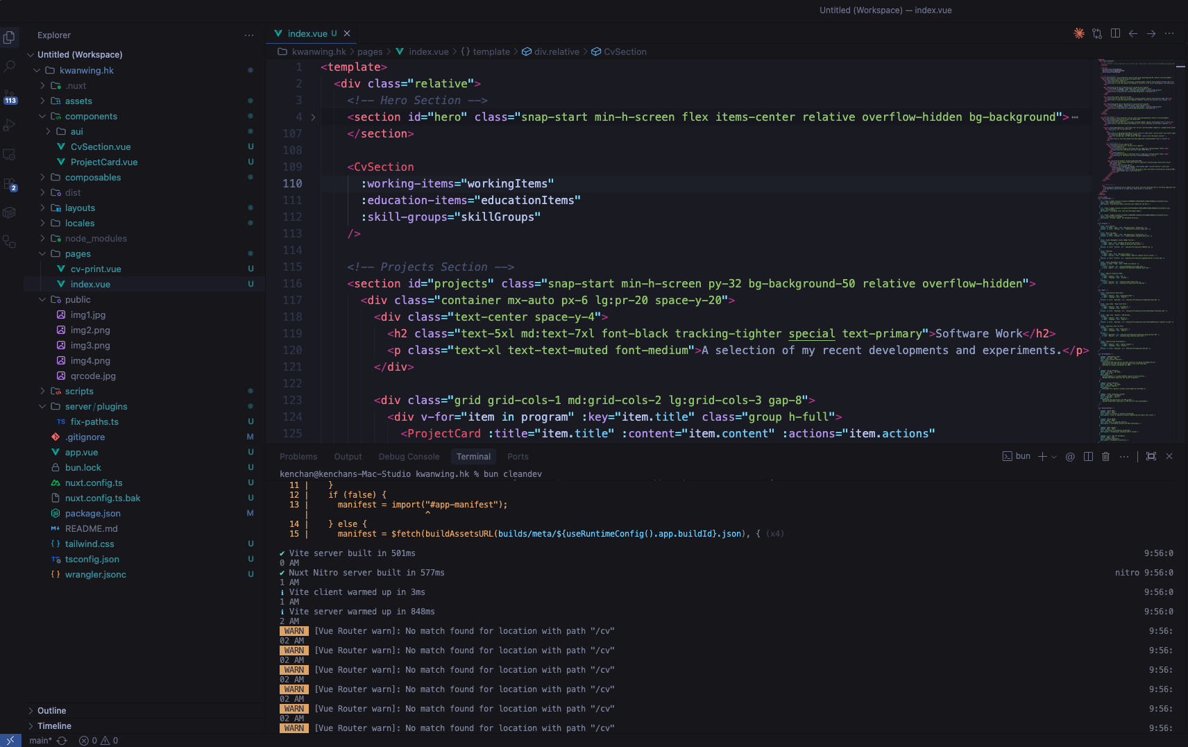Open CvSection.vue in the explorer

[101, 147]
